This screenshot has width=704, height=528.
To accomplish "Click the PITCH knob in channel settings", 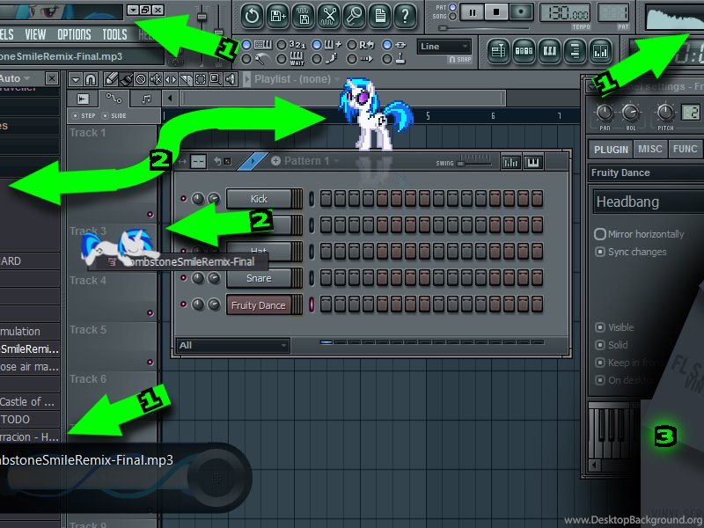I will [x=665, y=113].
